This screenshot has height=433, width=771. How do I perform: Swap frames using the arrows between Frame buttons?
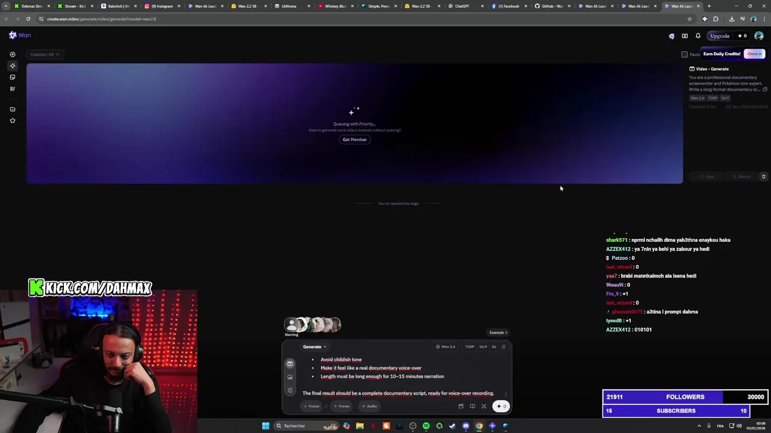pyautogui.click(x=326, y=407)
